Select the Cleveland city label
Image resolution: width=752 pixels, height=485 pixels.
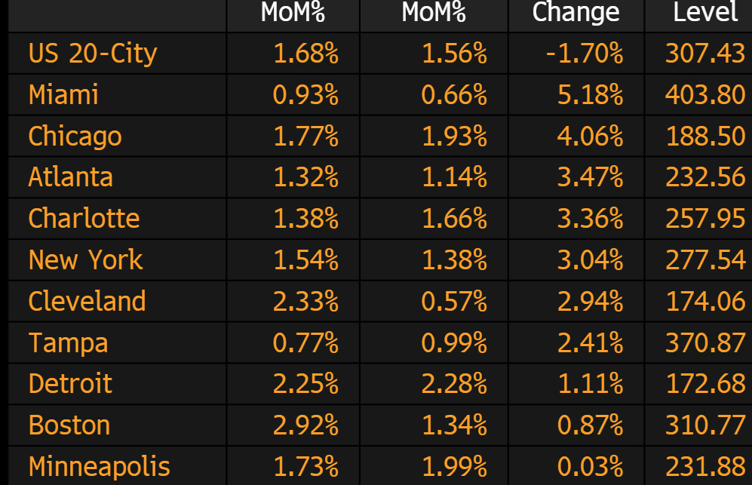click(87, 301)
